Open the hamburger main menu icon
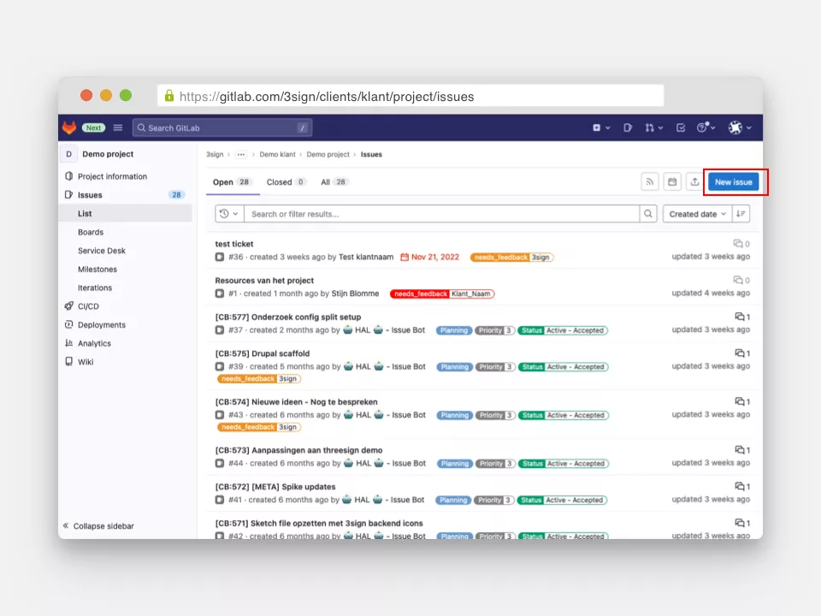This screenshot has height=616, width=821. click(x=118, y=127)
